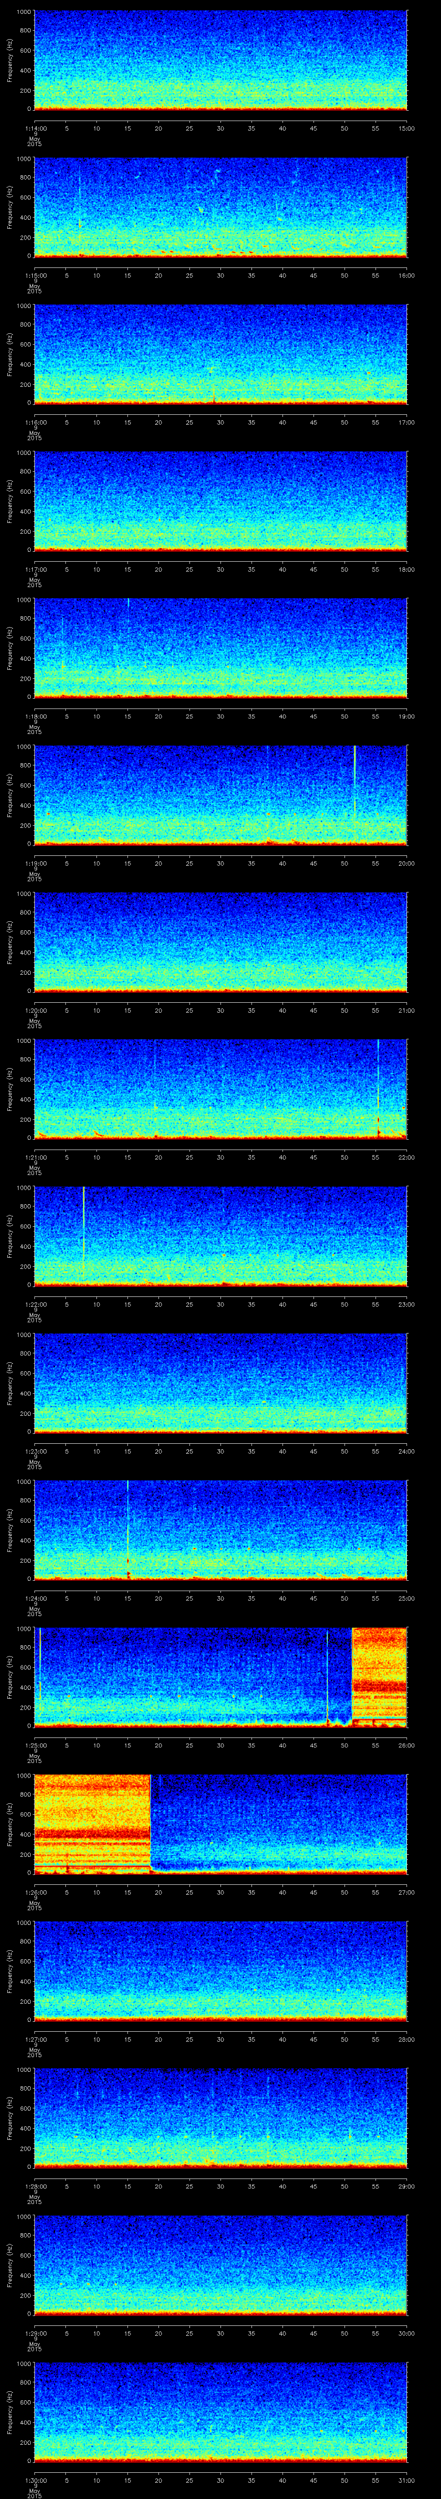Click the 1:24:00 start time label
The image size is (441, 2499).
click(35, 1598)
